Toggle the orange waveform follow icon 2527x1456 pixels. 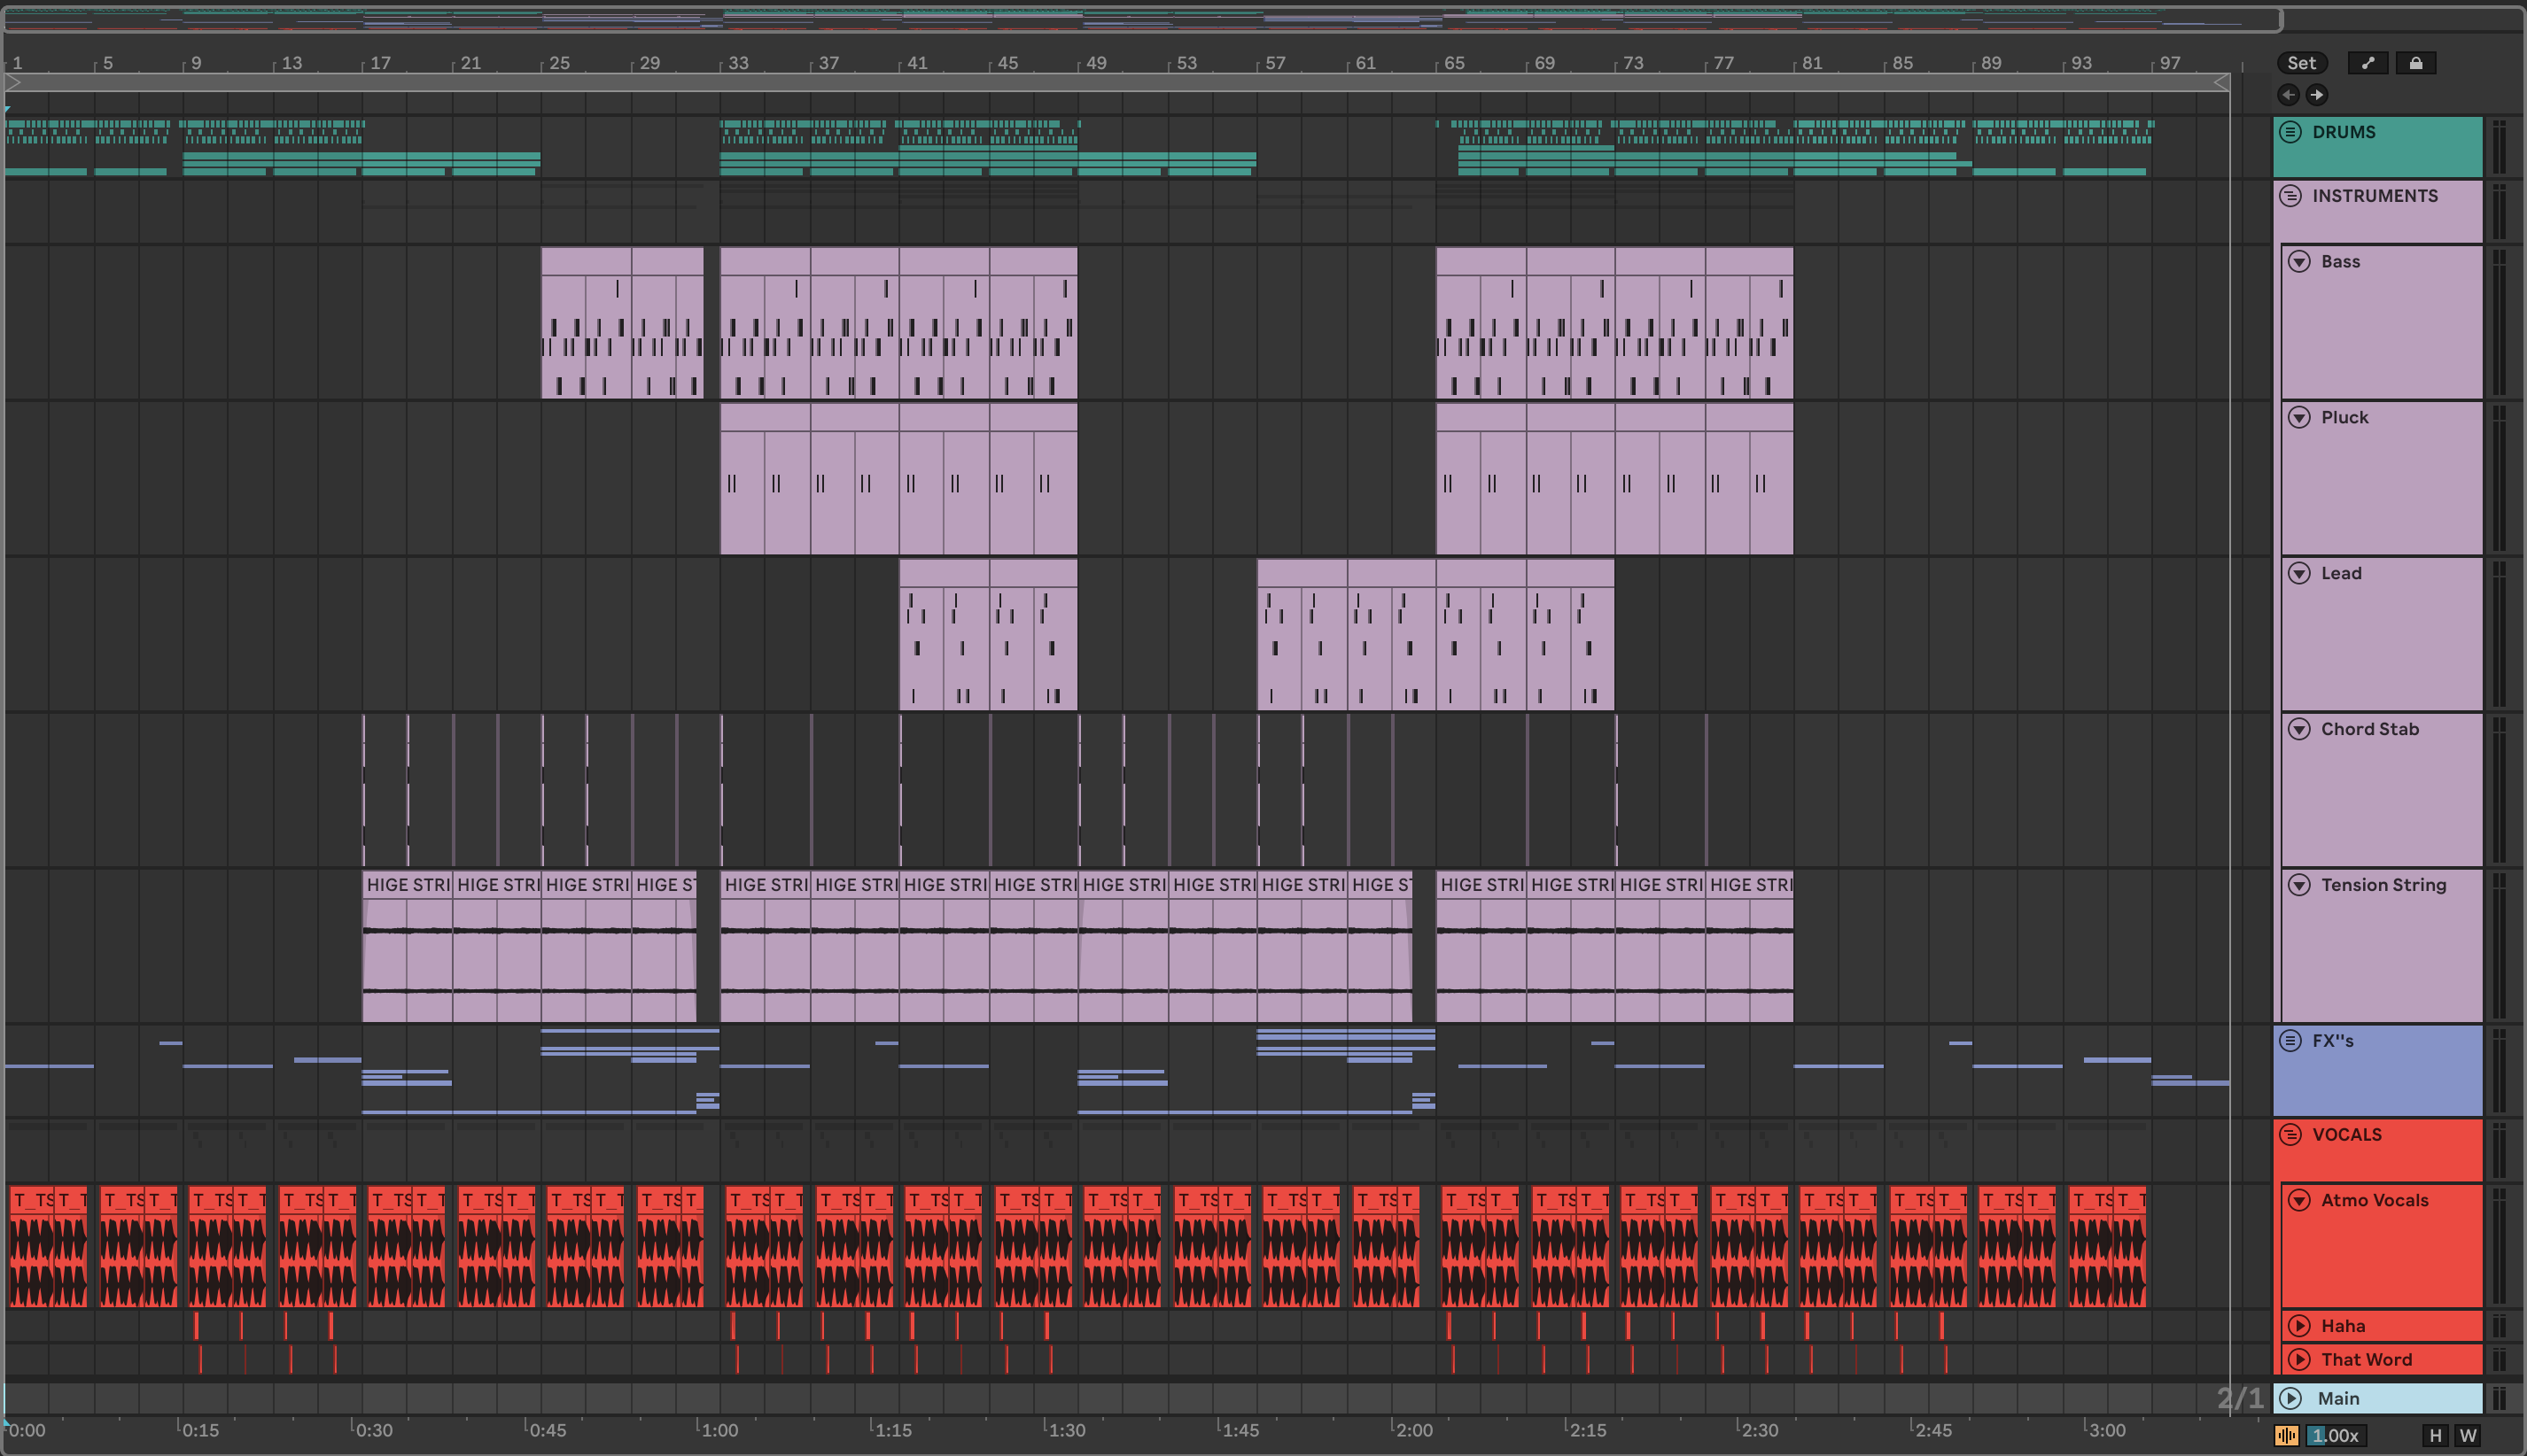(x=2286, y=1436)
